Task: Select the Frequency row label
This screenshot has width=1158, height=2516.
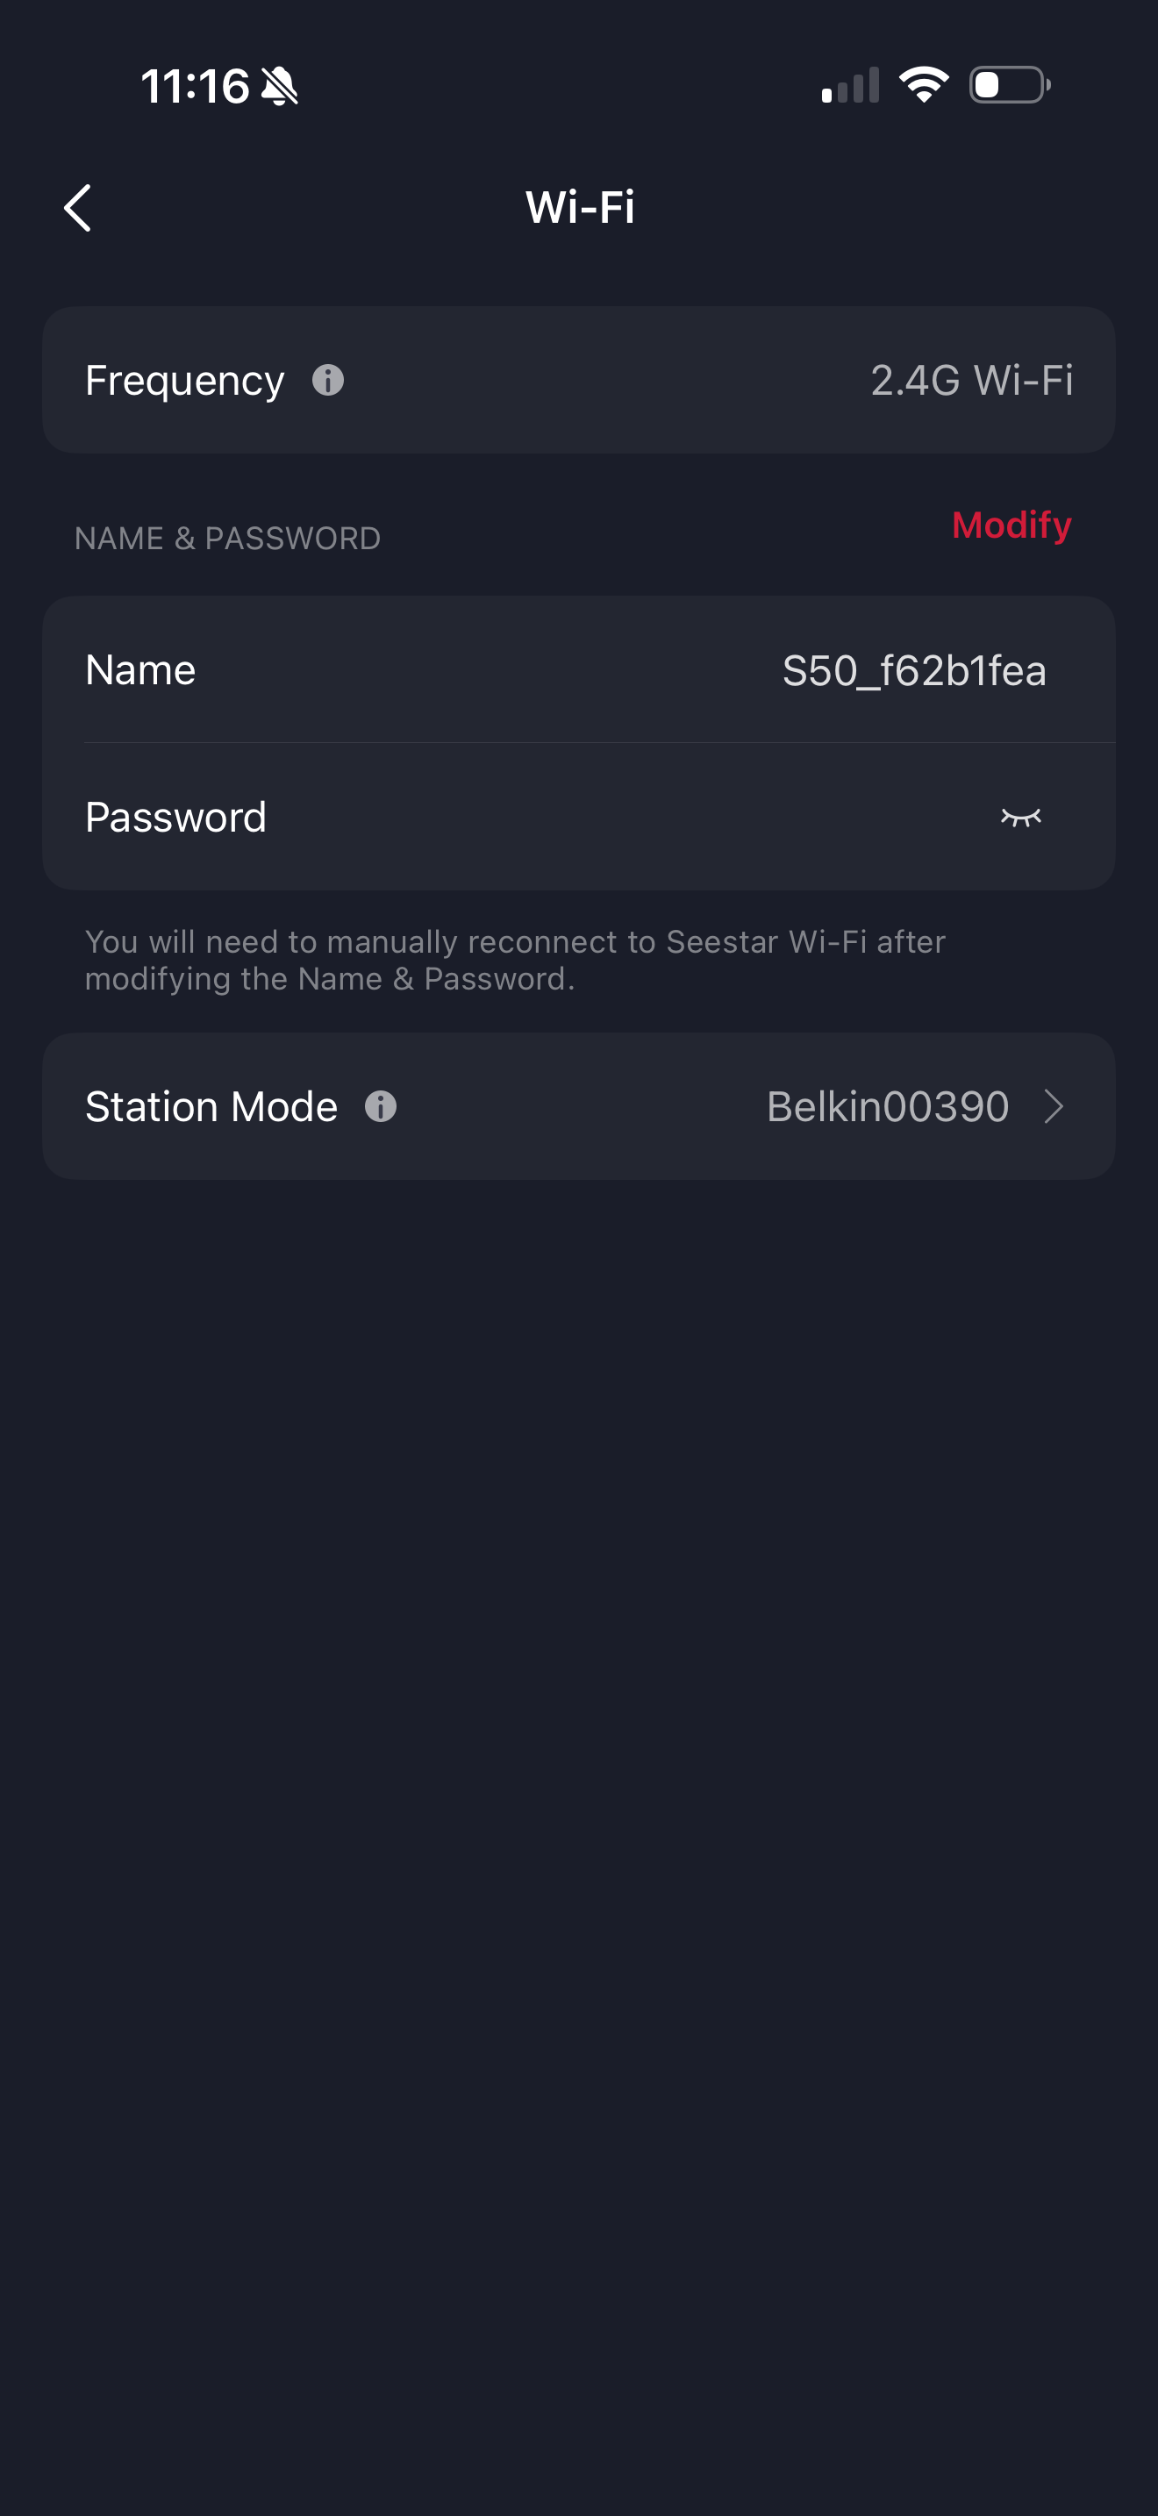Action: point(184,380)
